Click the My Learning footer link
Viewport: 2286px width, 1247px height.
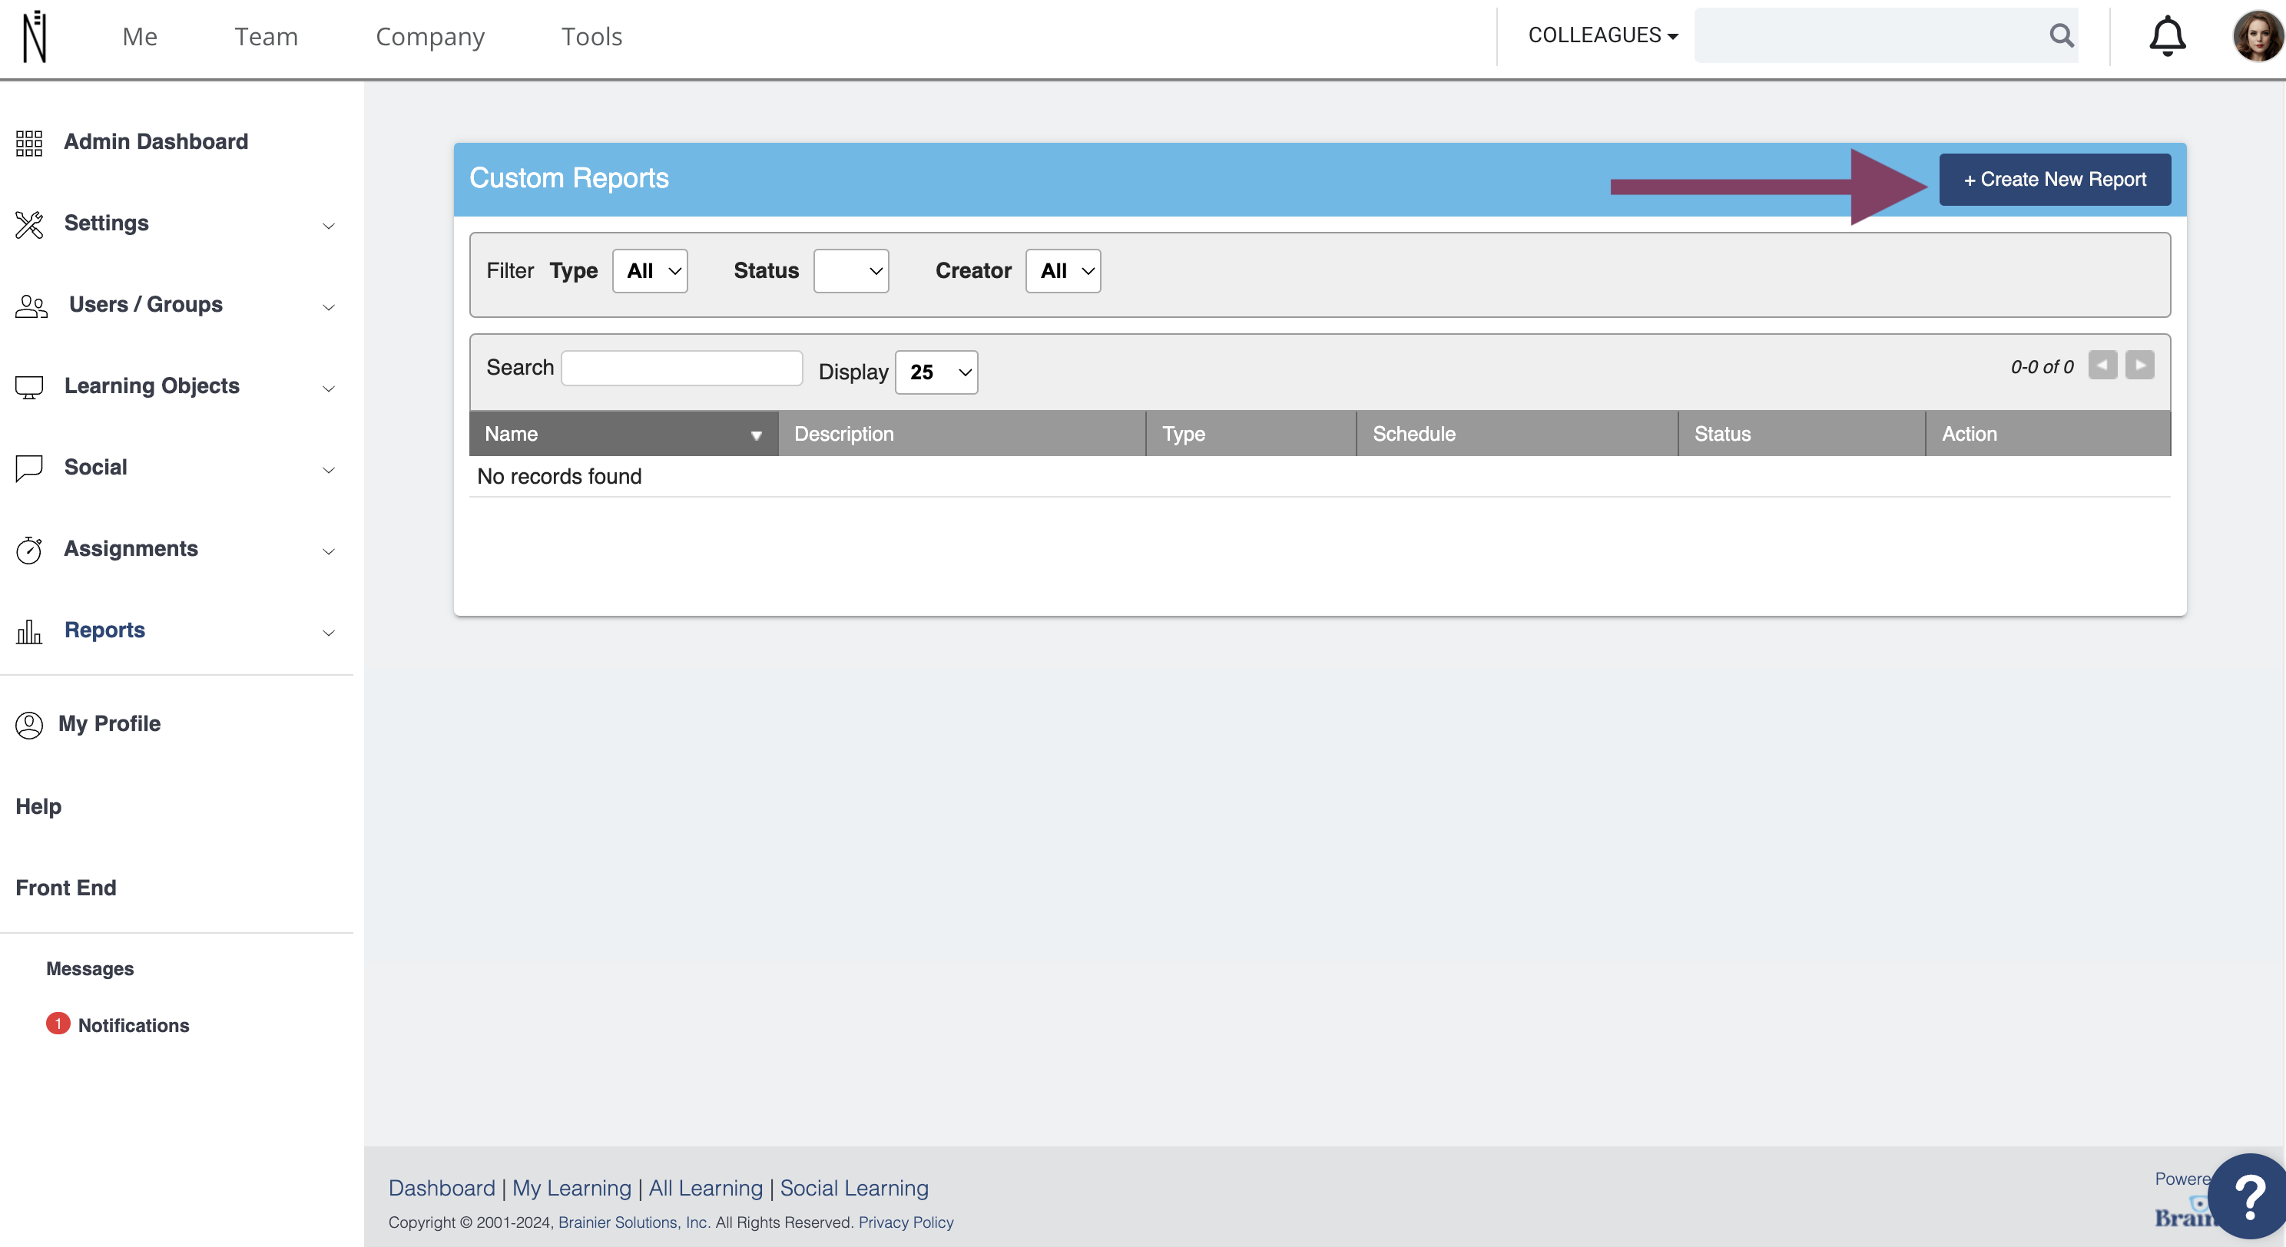tap(571, 1188)
